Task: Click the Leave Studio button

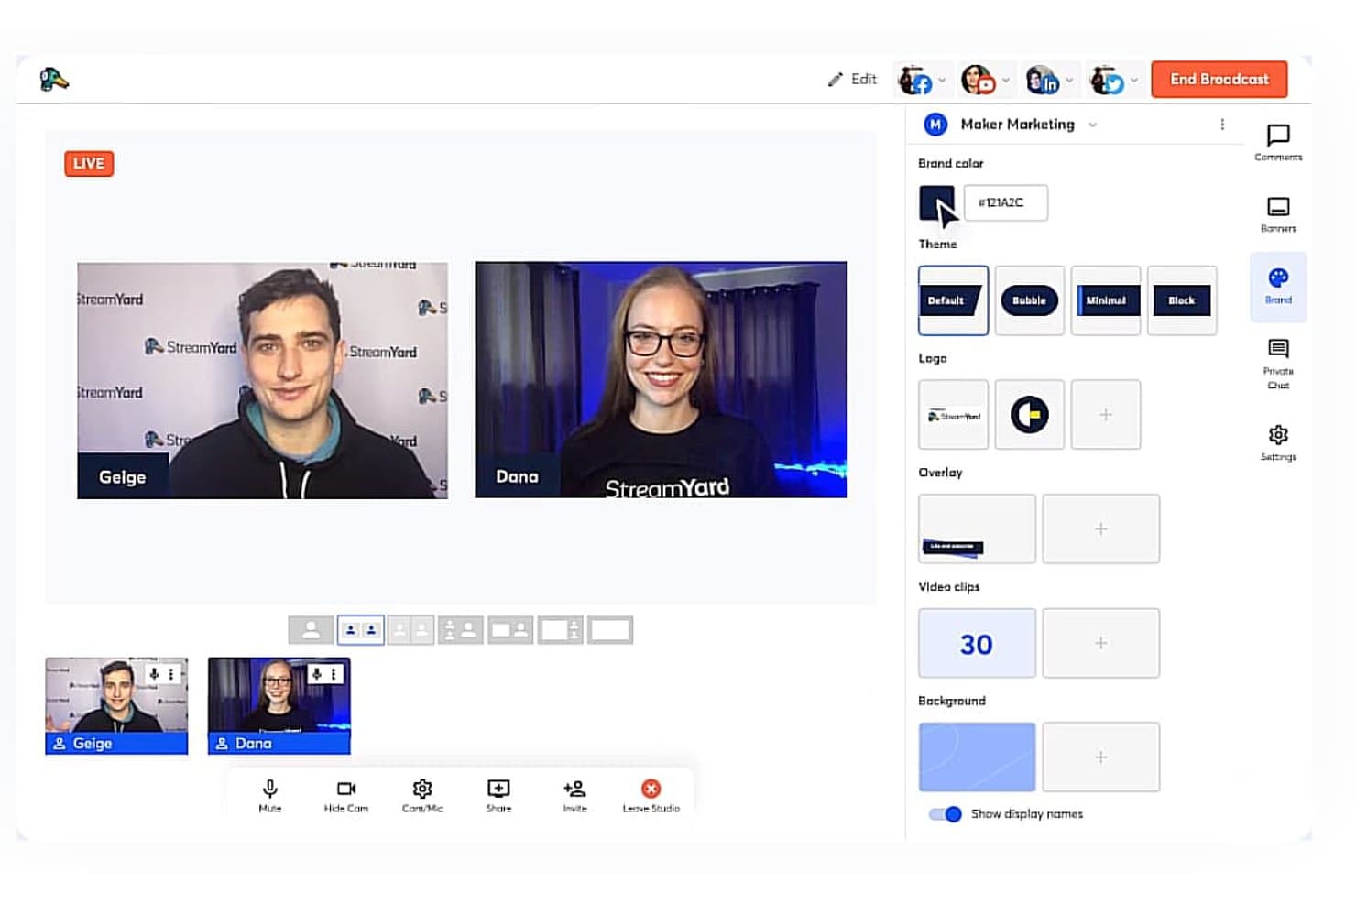Action: (x=651, y=795)
